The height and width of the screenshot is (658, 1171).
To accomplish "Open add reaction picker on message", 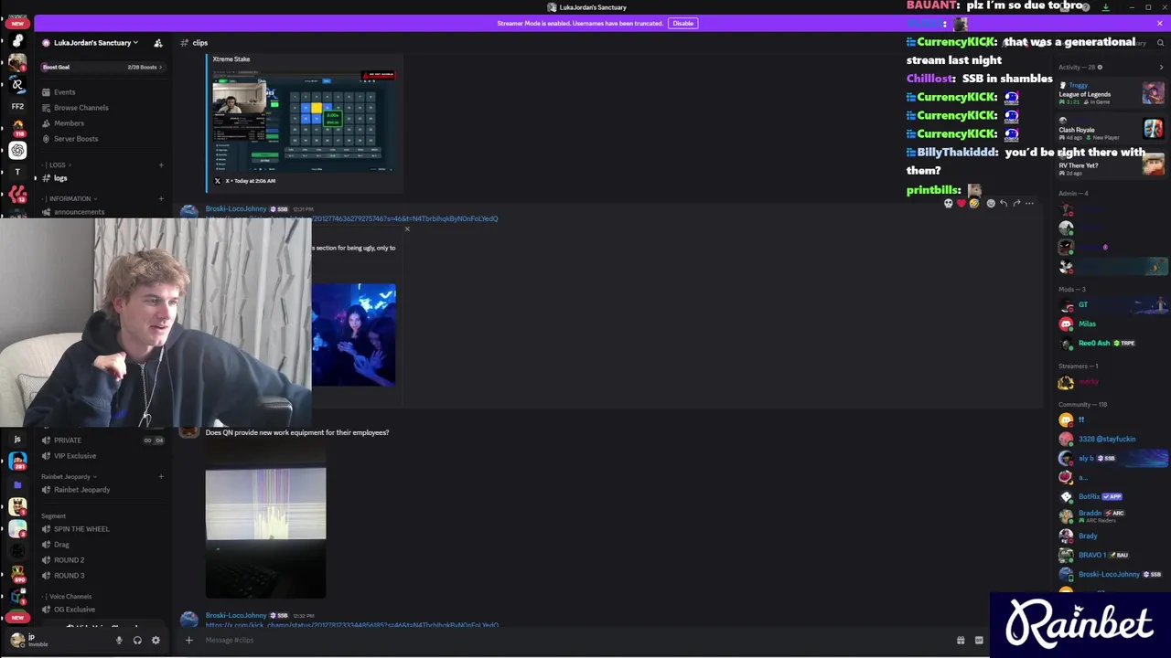I will (991, 203).
